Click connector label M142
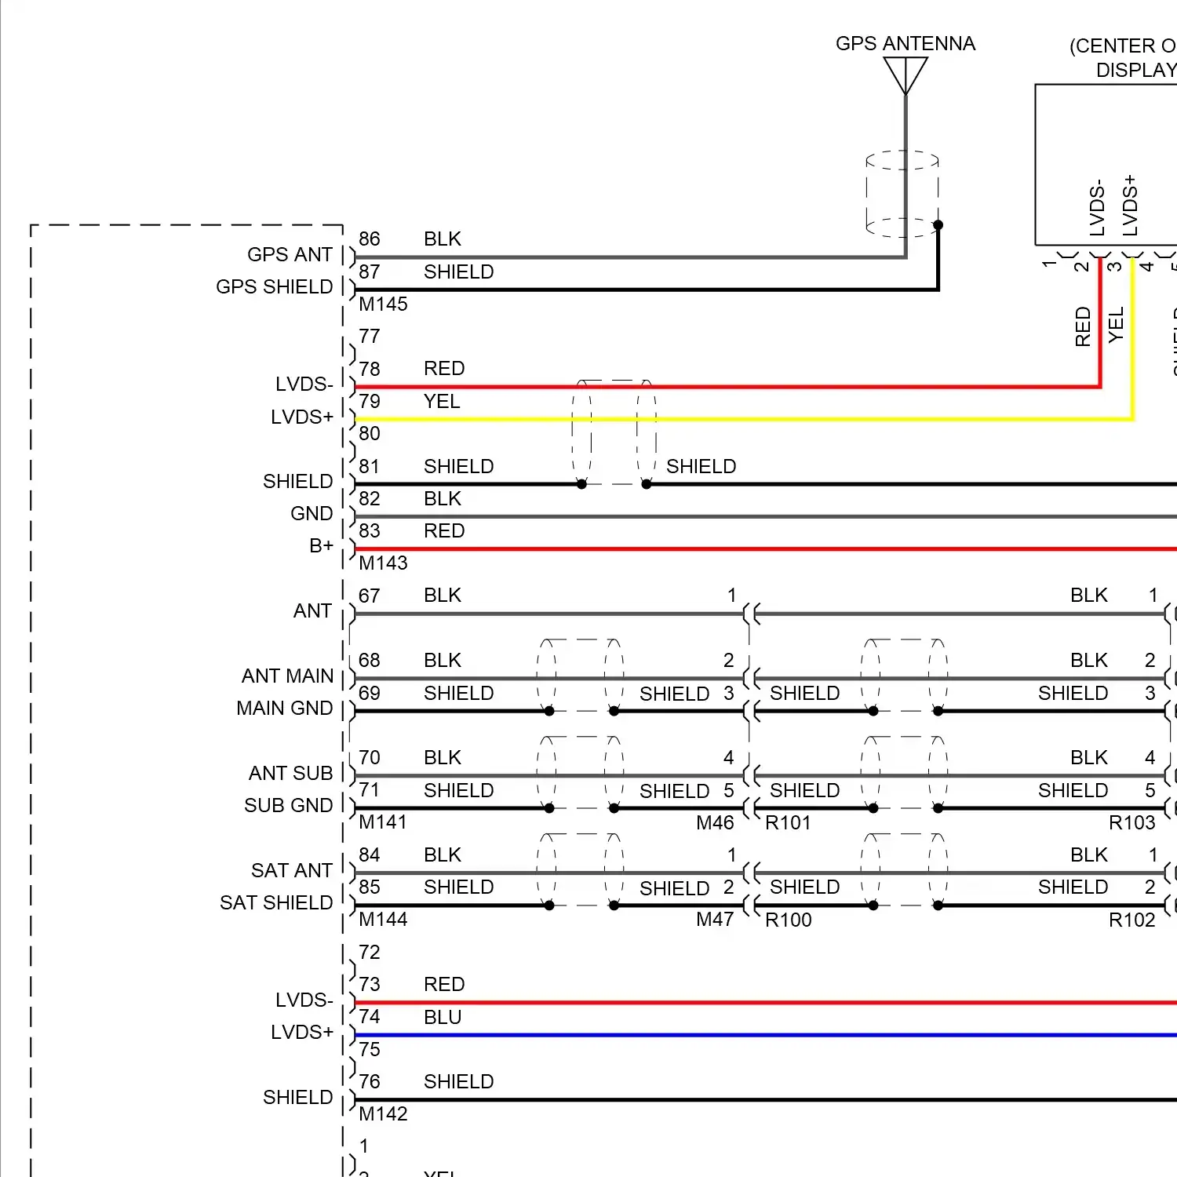 383,1113
